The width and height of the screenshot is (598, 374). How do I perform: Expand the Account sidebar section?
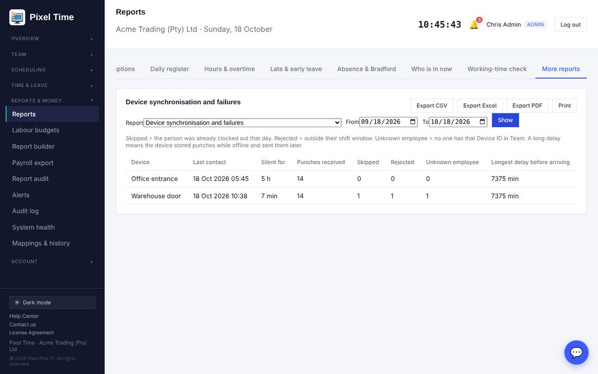click(52, 261)
